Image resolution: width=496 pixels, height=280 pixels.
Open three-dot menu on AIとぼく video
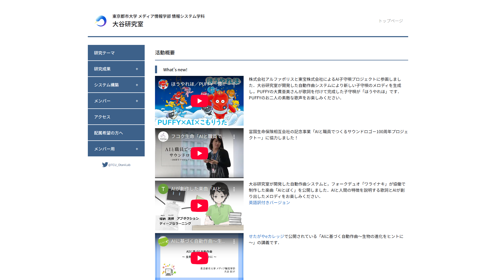click(x=234, y=189)
